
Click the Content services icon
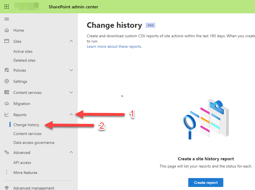point(7,92)
